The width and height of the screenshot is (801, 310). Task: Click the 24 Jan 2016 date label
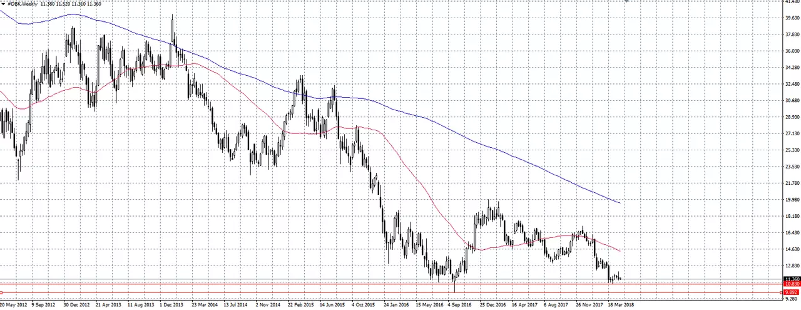(396, 306)
